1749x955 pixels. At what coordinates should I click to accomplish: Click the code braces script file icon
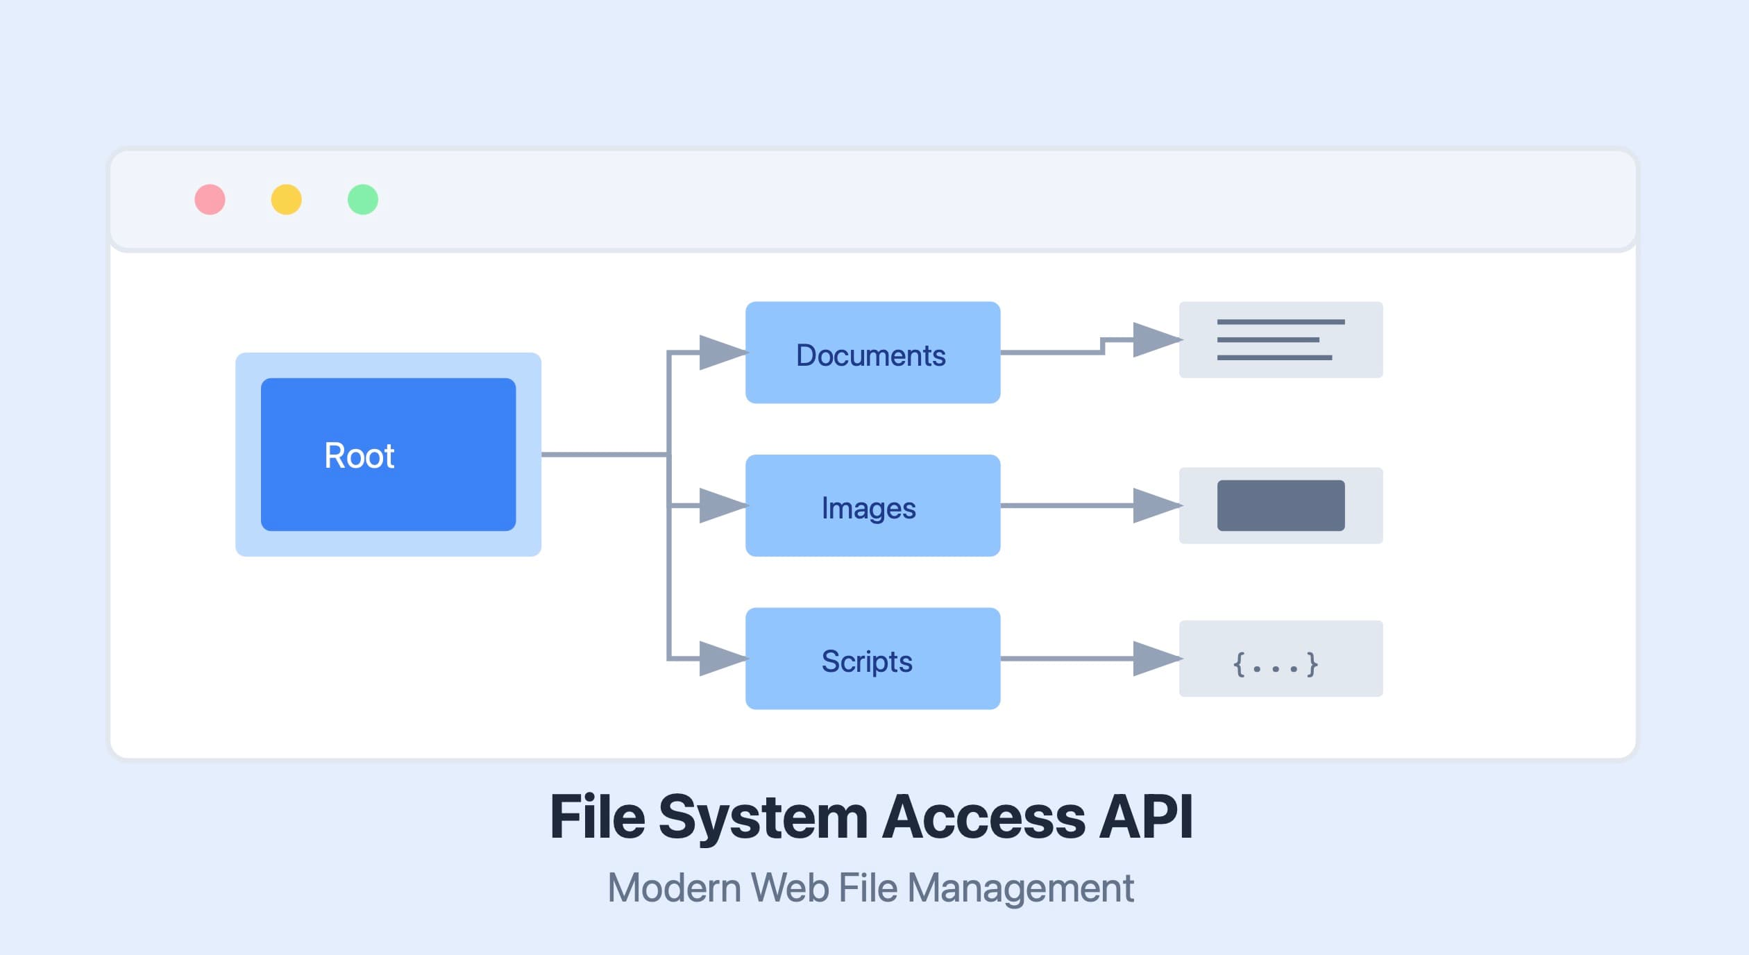click(1281, 658)
